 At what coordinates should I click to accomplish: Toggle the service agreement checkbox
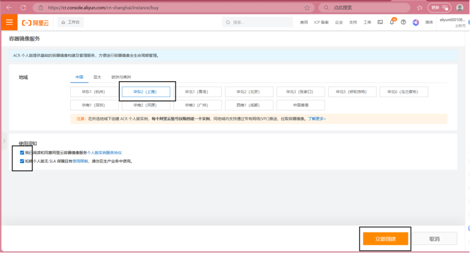(x=22, y=153)
